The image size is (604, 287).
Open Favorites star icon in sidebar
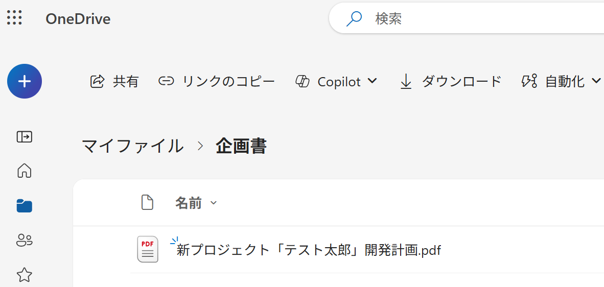[x=25, y=275]
